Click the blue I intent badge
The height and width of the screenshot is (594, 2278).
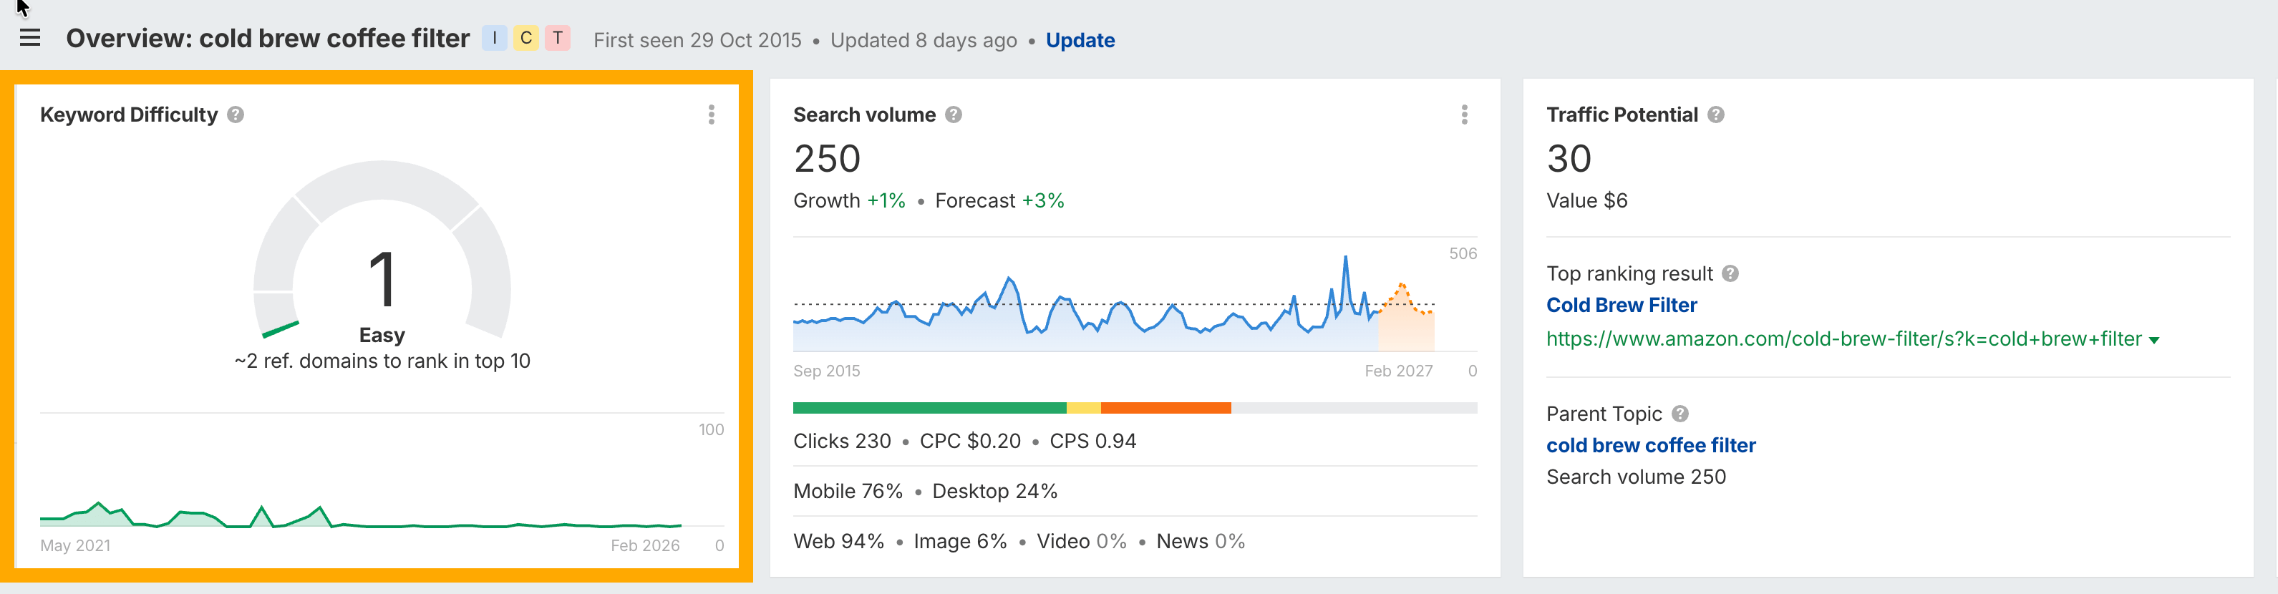tap(495, 38)
